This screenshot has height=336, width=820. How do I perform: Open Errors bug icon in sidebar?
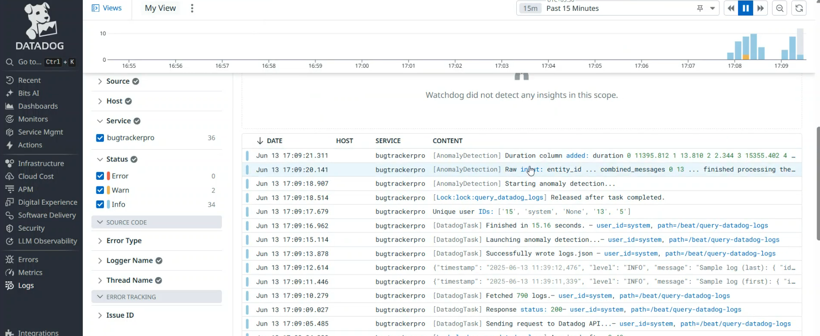(9, 259)
